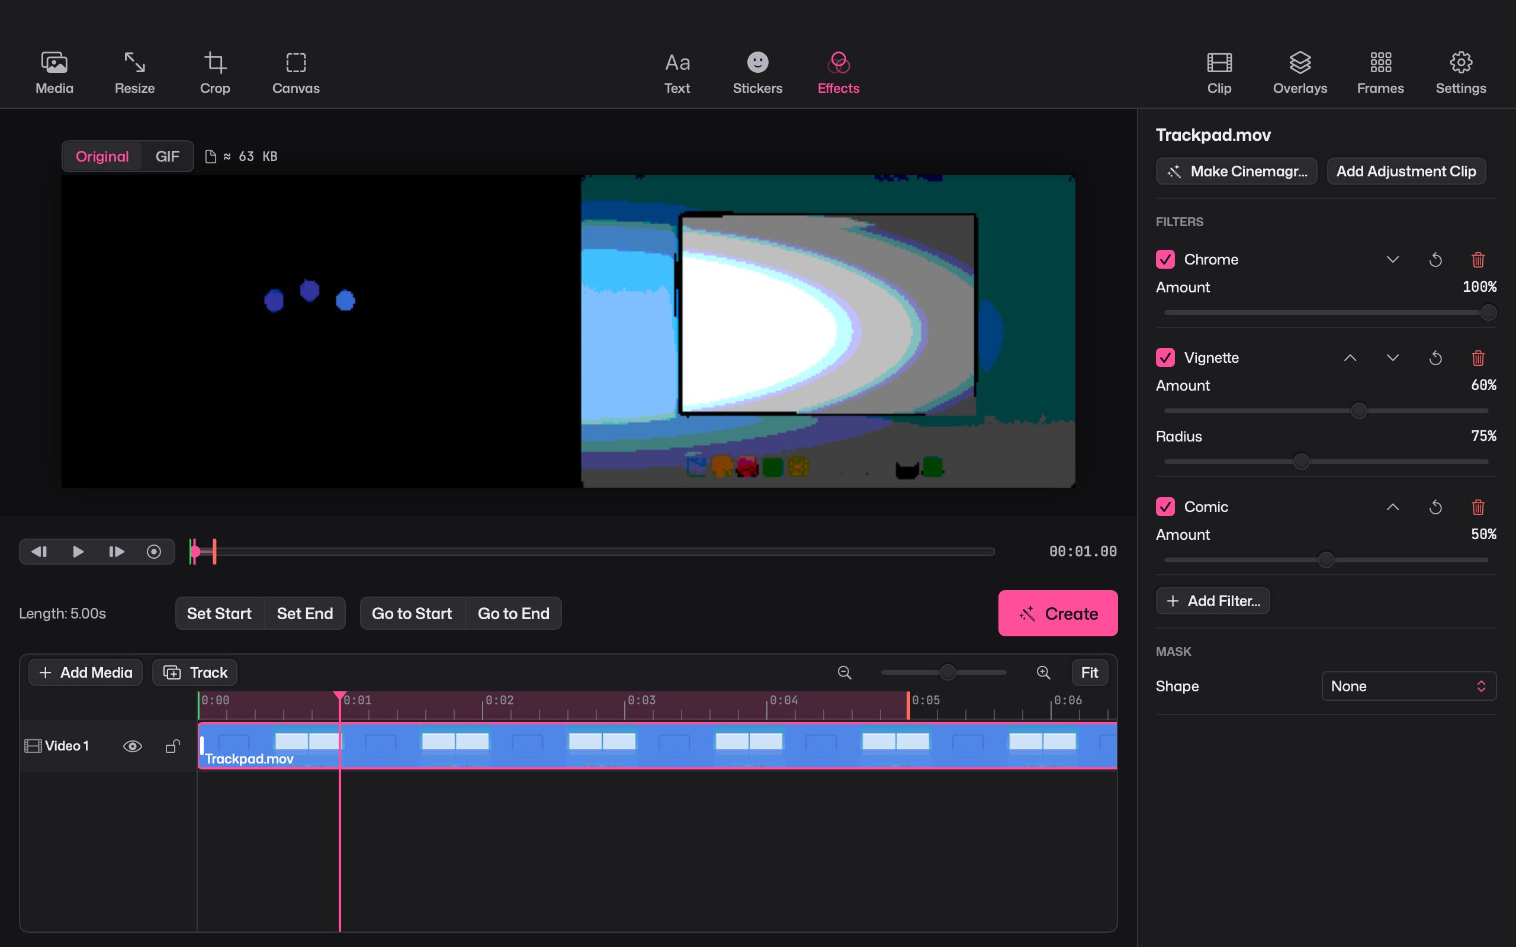Move Comic filter up
Screen dimensions: 1516x947
pos(1392,507)
